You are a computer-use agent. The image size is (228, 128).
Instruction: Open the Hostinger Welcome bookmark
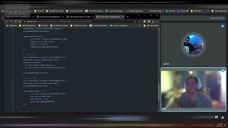135,11
